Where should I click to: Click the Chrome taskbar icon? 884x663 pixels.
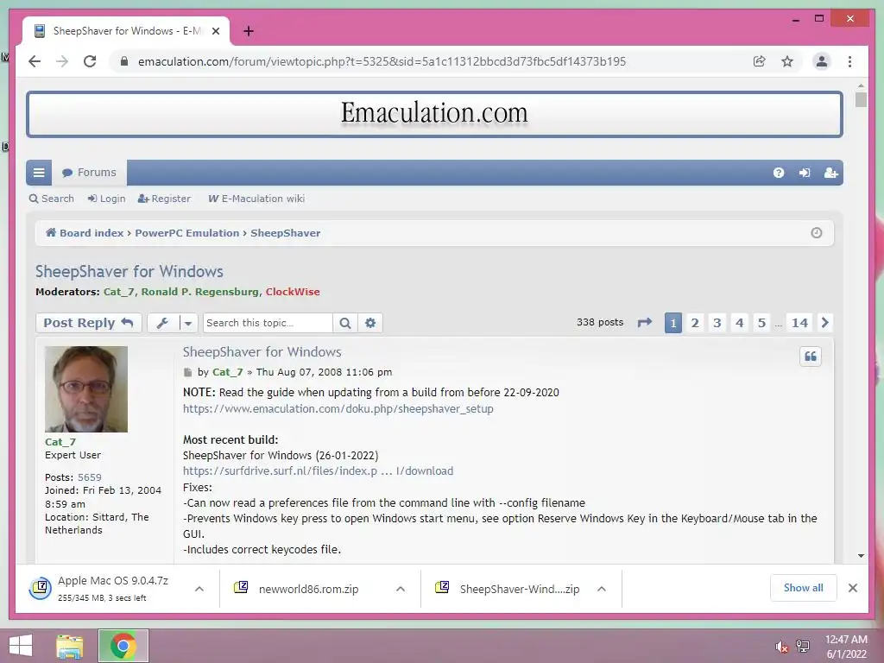point(123,646)
